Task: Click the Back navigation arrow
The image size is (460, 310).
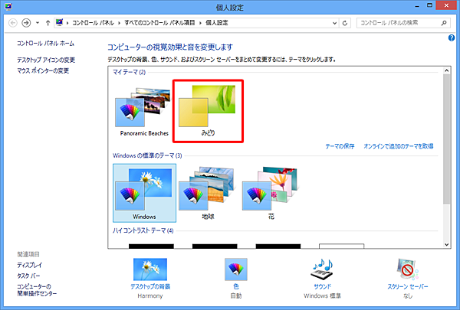Action: pyautogui.click(x=12, y=23)
